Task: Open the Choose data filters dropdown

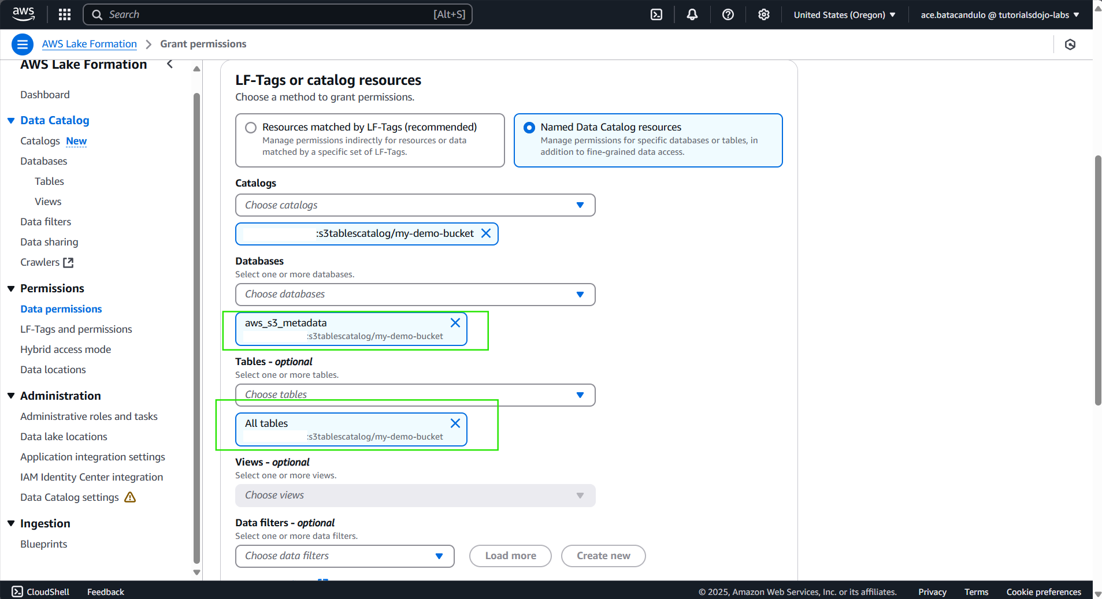Action: (x=344, y=556)
